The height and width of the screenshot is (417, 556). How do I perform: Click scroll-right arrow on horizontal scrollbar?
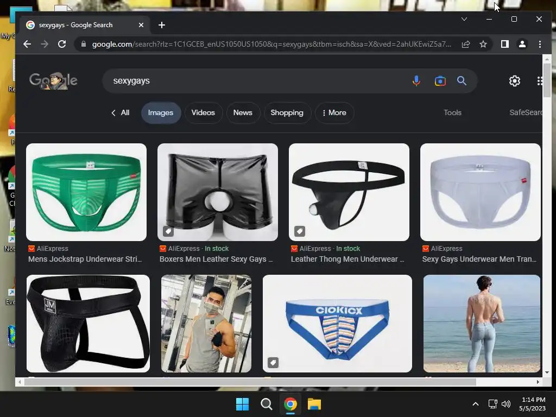pyautogui.click(x=538, y=382)
